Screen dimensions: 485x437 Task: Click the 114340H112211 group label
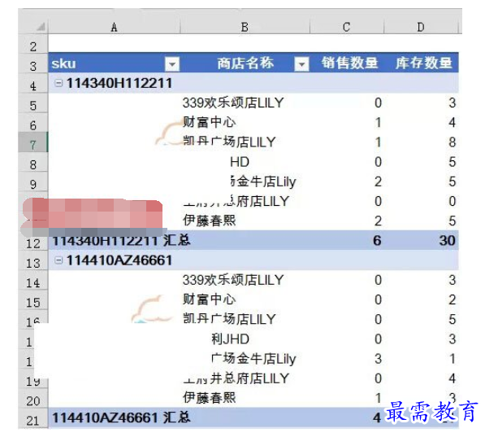(119, 83)
